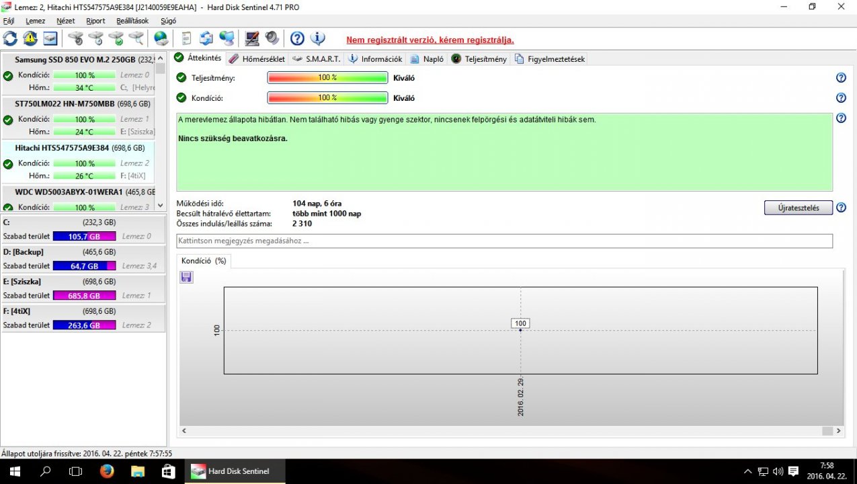Screen dimensions: 857x484
Task: Open the Lemez menu
Action: coord(35,21)
